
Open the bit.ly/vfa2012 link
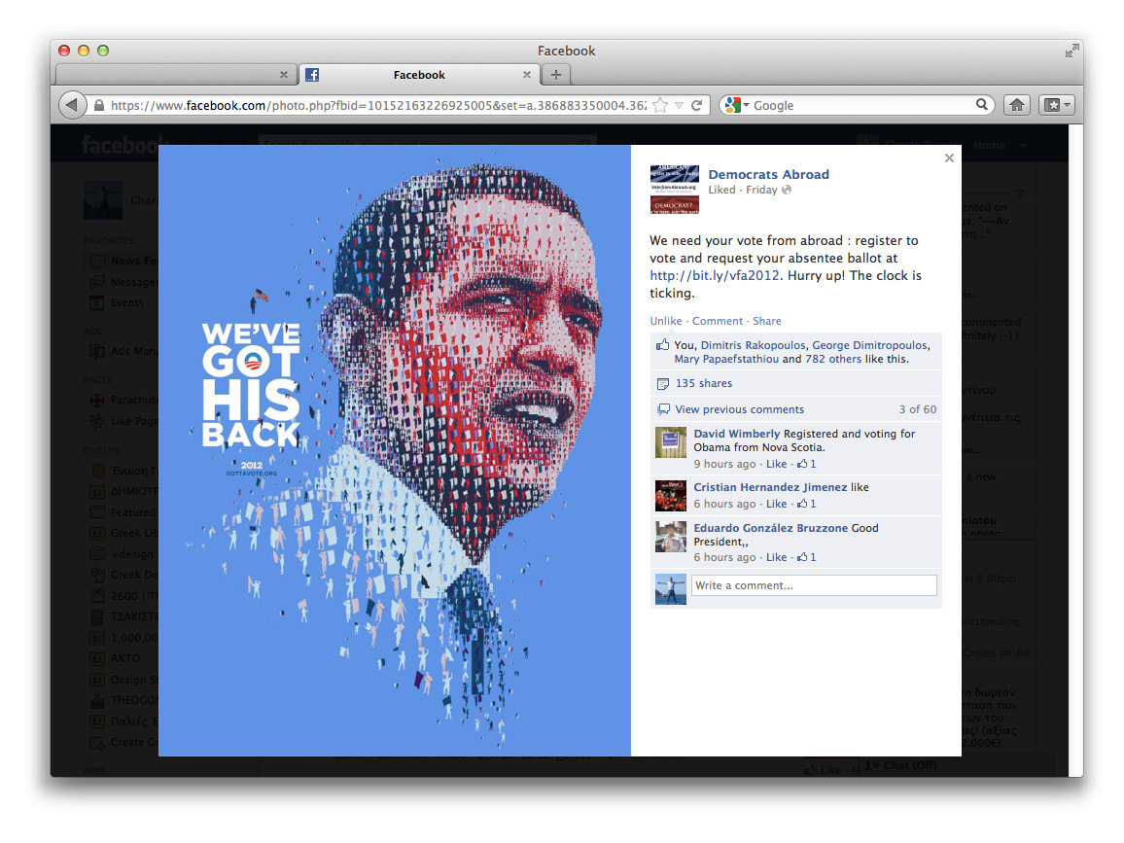pyautogui.click(x=714, y=275)
